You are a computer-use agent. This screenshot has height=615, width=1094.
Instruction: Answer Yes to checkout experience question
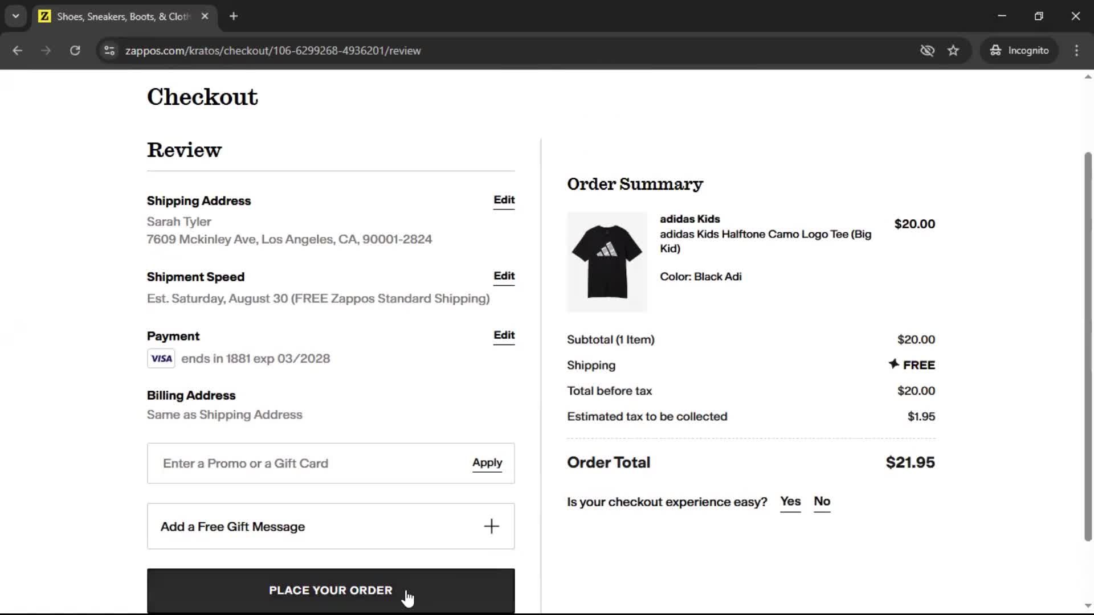click(x=790, y=502)
